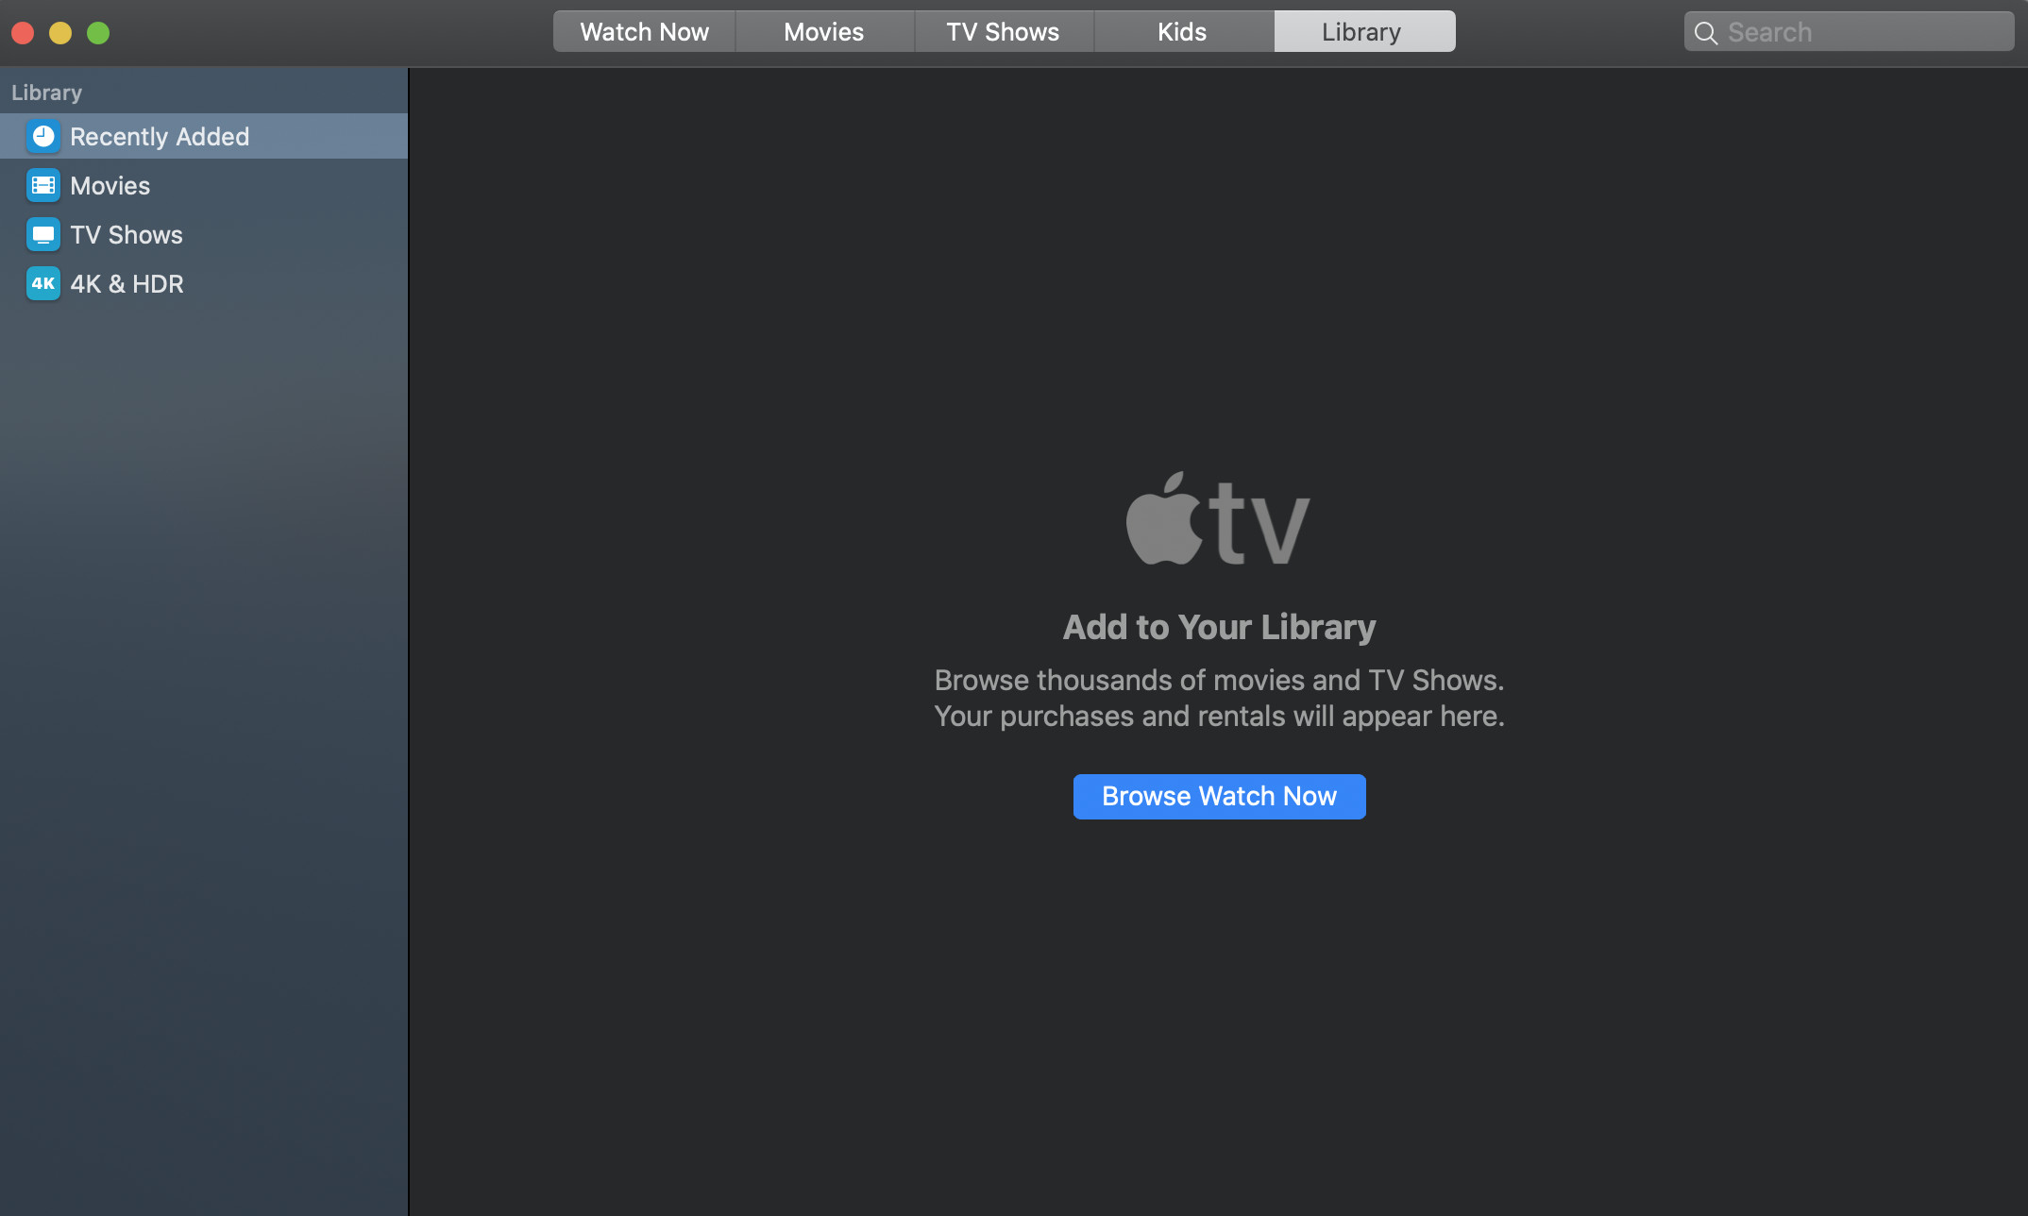Select Recently Added label in sidebar
The height and width of the screenshot is (1216, 2028).
pyautogui.click(x=160, y=137)
